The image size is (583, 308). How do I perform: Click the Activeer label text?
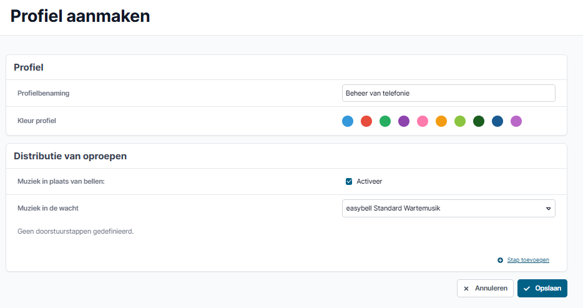(369, 182)
